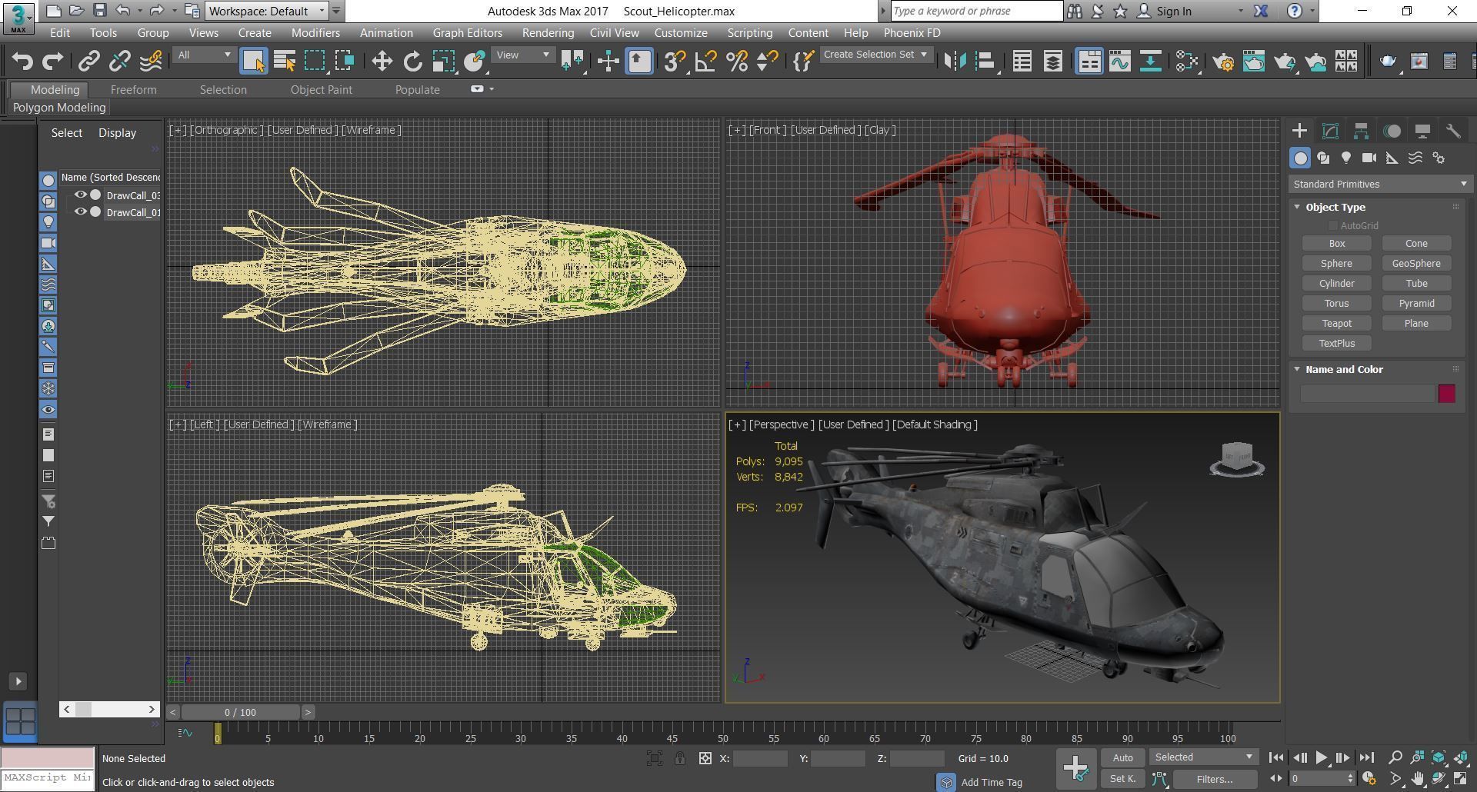The height and width of the screenshot is (792, 1477).
Task: Switch to the Motion command panel
Action: tap(1392, 131)
